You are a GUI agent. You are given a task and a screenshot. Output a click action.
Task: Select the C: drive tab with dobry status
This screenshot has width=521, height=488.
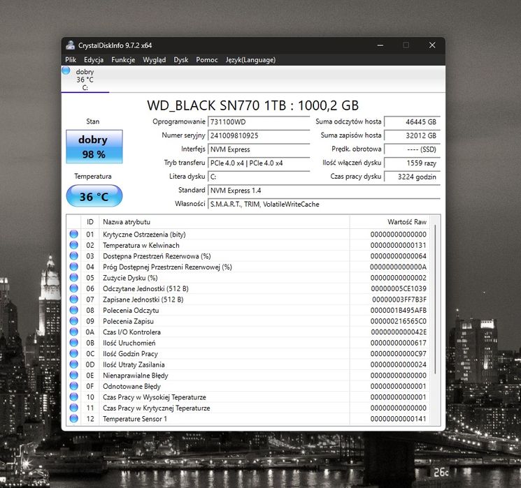pos(85,80)
